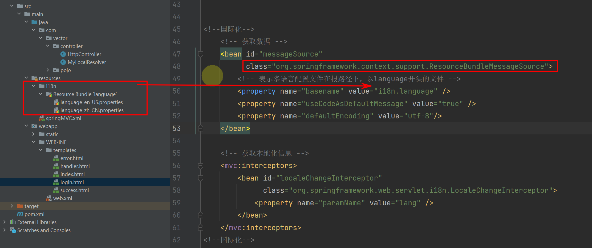592x248 pixels.
Task: Select language_zh_CN.properties file name
Action: tap(92, 110)
